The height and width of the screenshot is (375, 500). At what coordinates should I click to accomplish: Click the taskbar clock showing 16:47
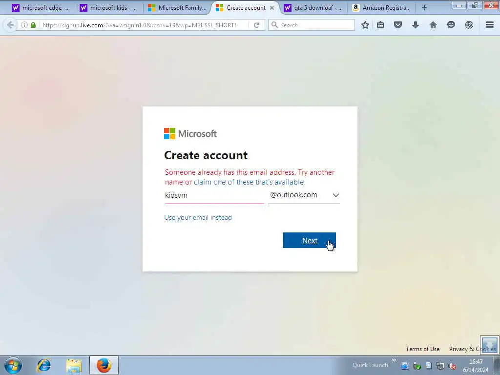tap(476, 366)
